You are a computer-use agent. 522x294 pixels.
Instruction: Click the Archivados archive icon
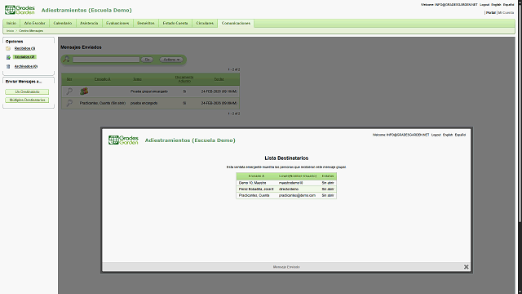pos(8,66)
